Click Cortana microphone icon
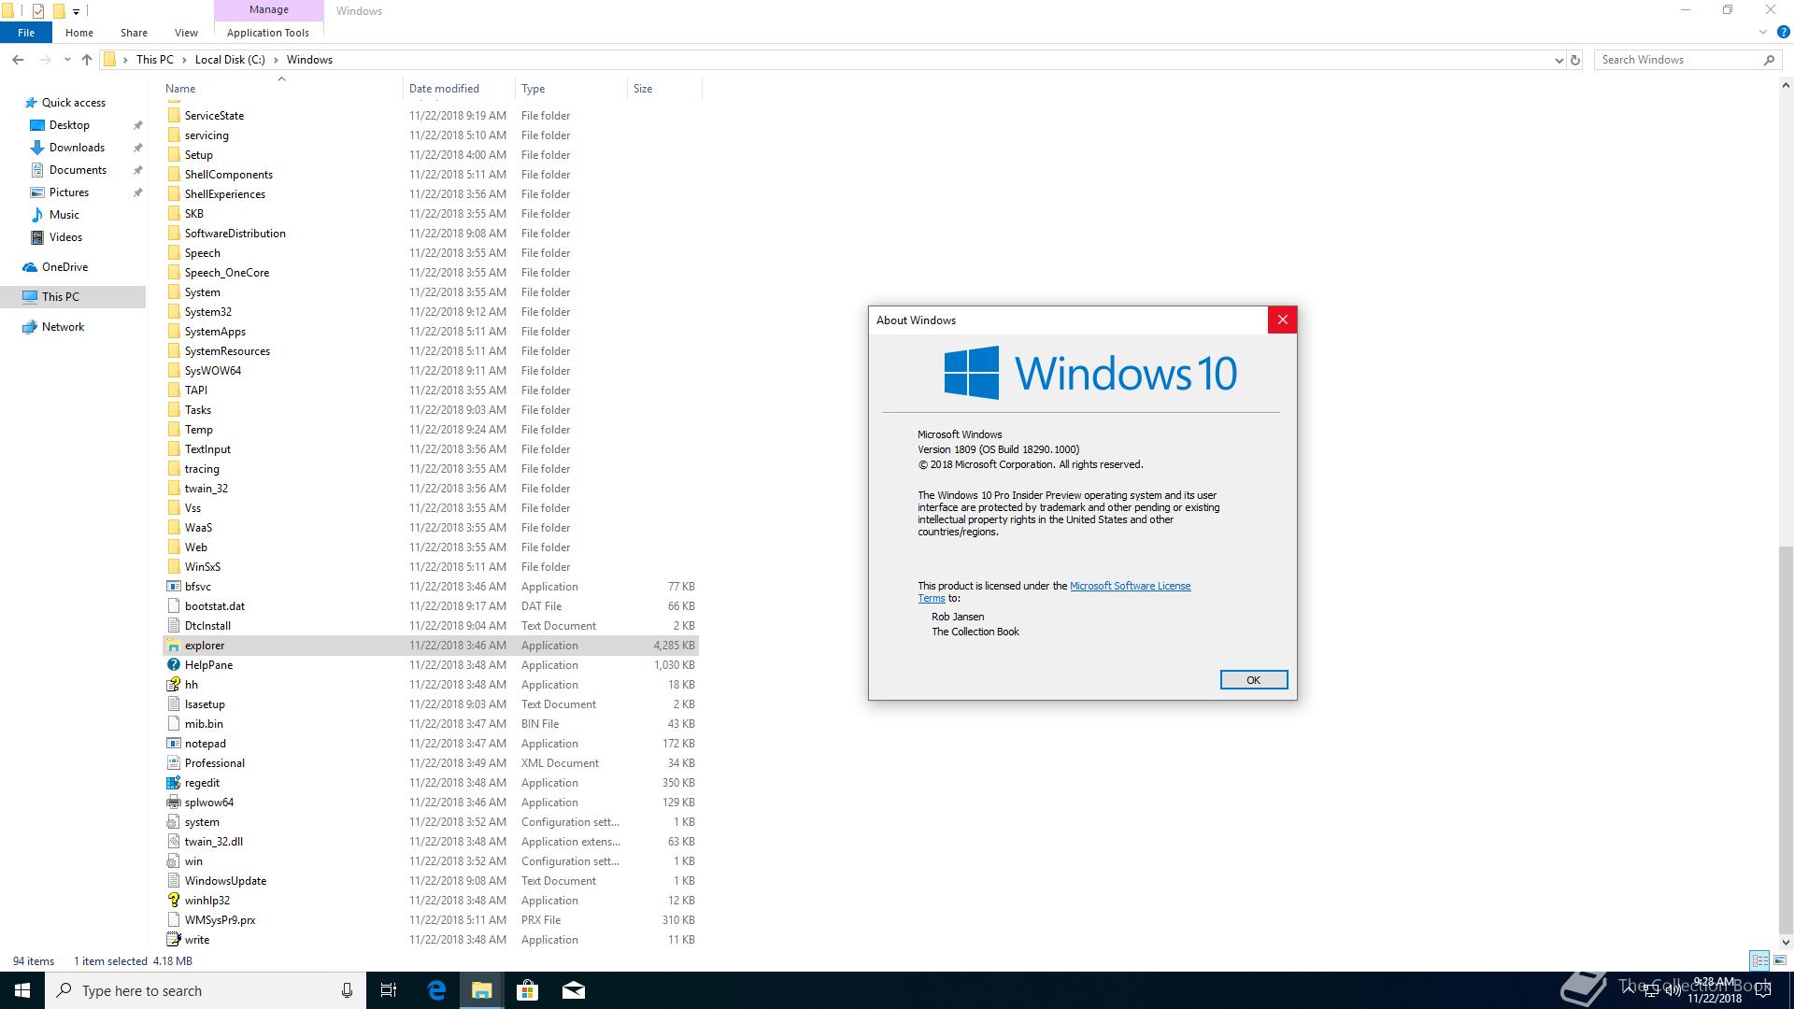 point(347,990)
